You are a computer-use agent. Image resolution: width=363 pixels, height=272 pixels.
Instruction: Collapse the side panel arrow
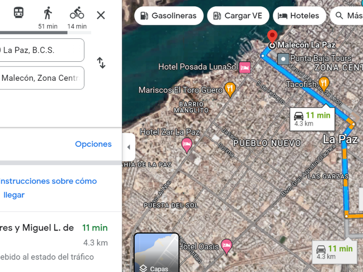click(x=129, y=147)
